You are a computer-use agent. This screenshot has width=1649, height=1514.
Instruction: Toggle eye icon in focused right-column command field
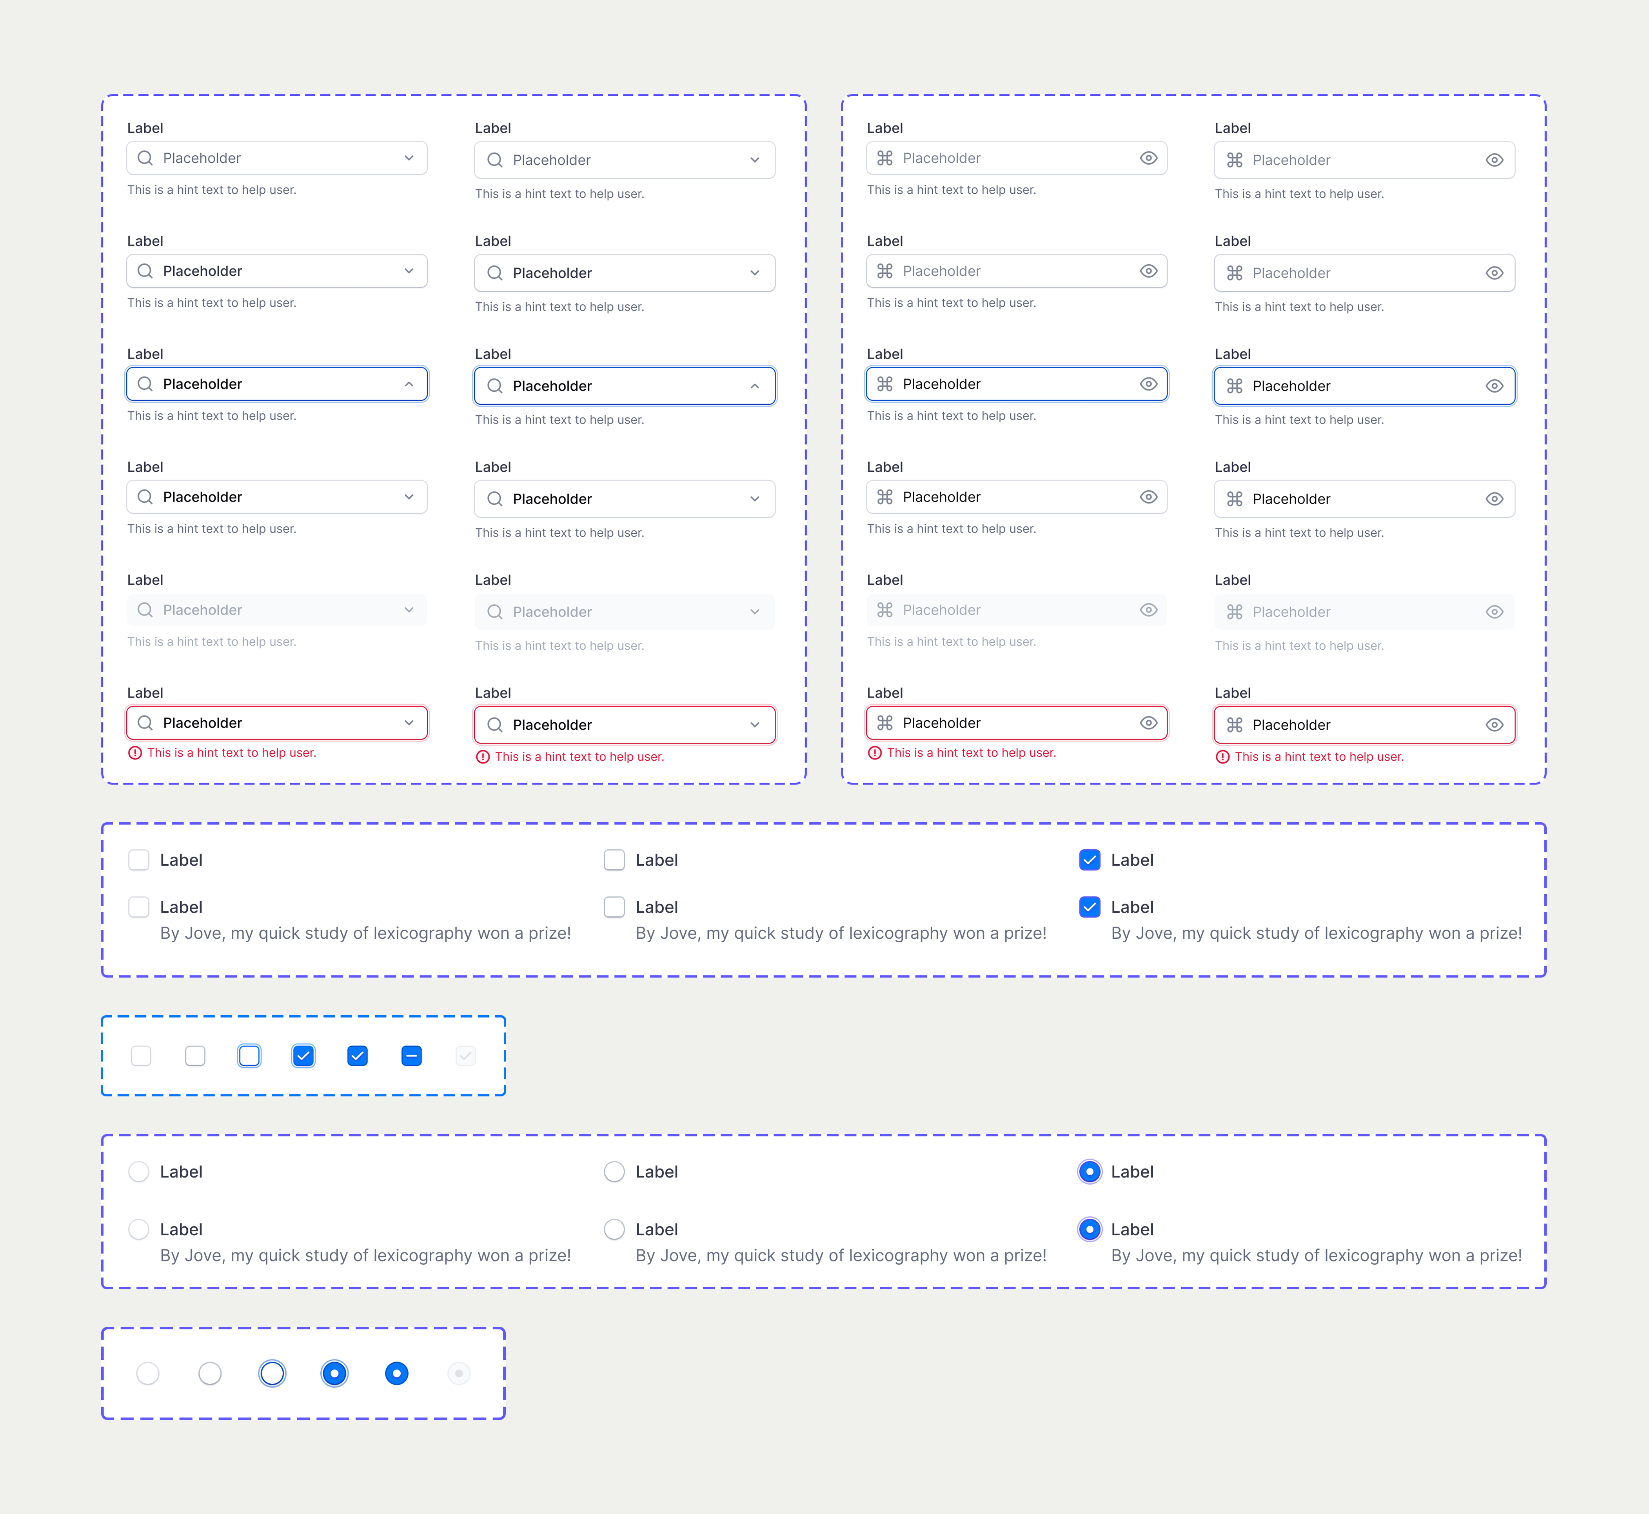click(x=1494, y=386)
